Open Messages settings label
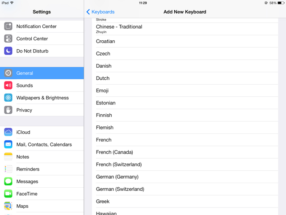 (27, 181)
